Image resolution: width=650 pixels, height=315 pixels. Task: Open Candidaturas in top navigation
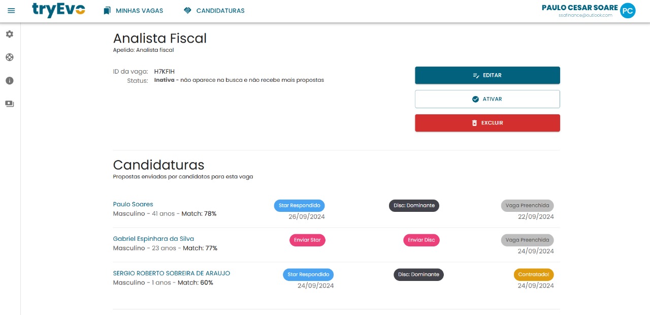[220, 11]
